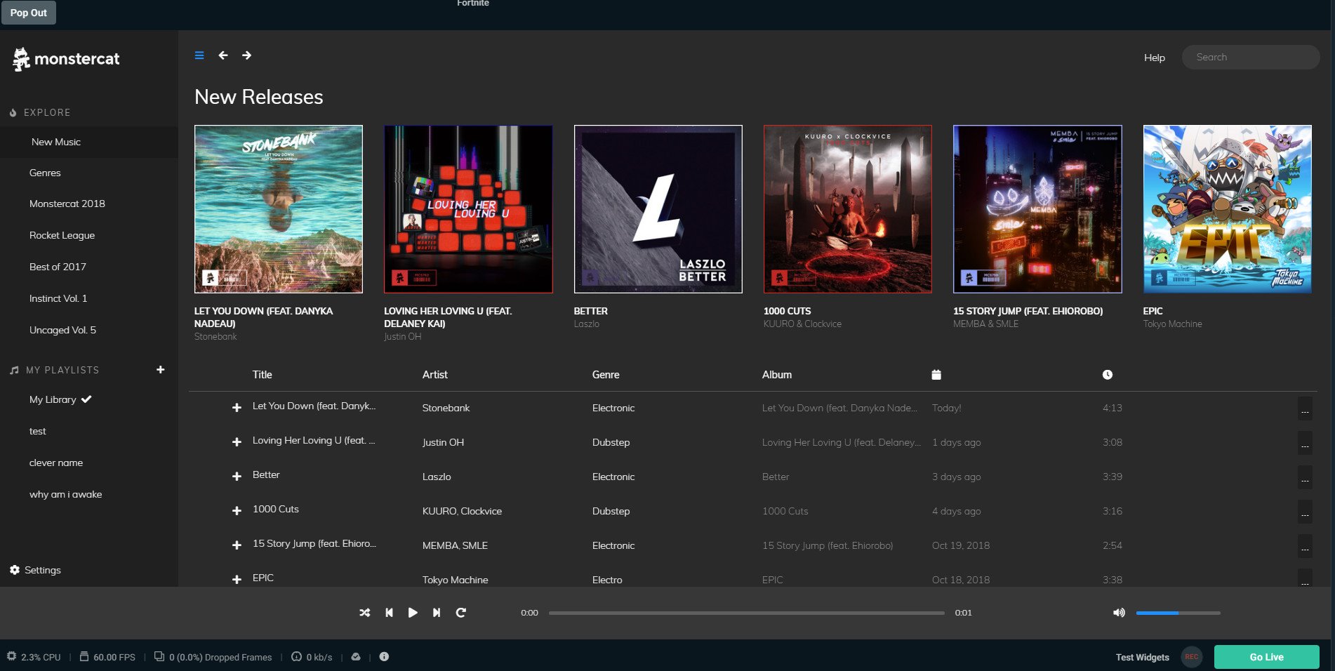Click Test Widgets button
The width and height of the screenshot is (1335, 671).
tap(1142, 657)
